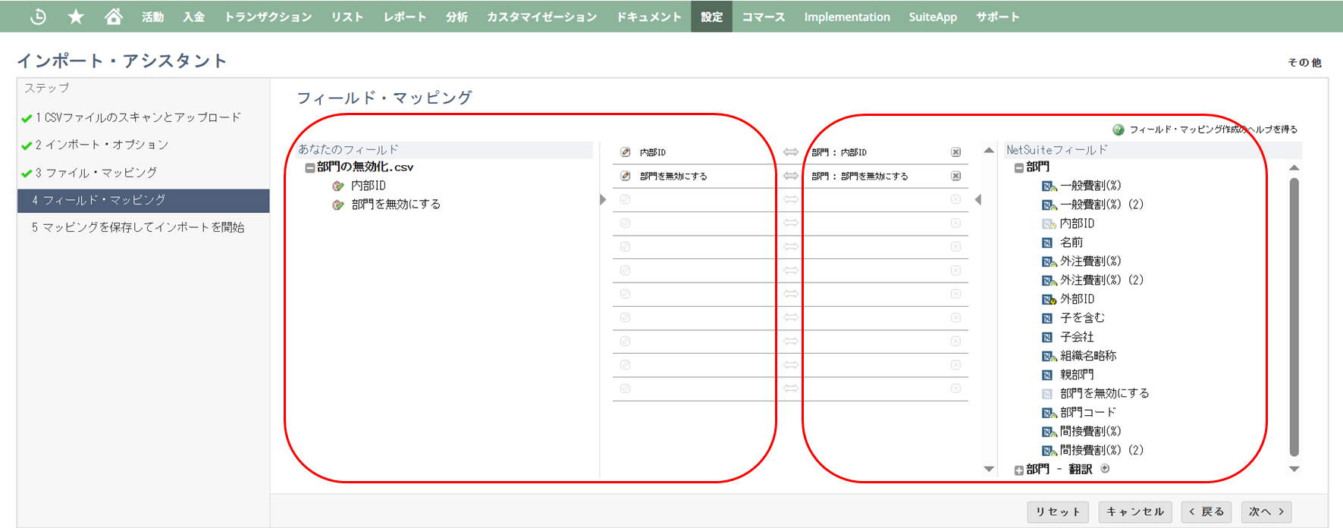Screen dimensions: 1343x528
Task: Select NetSuite field 外注費割(%)
Action: [1090, 261]
